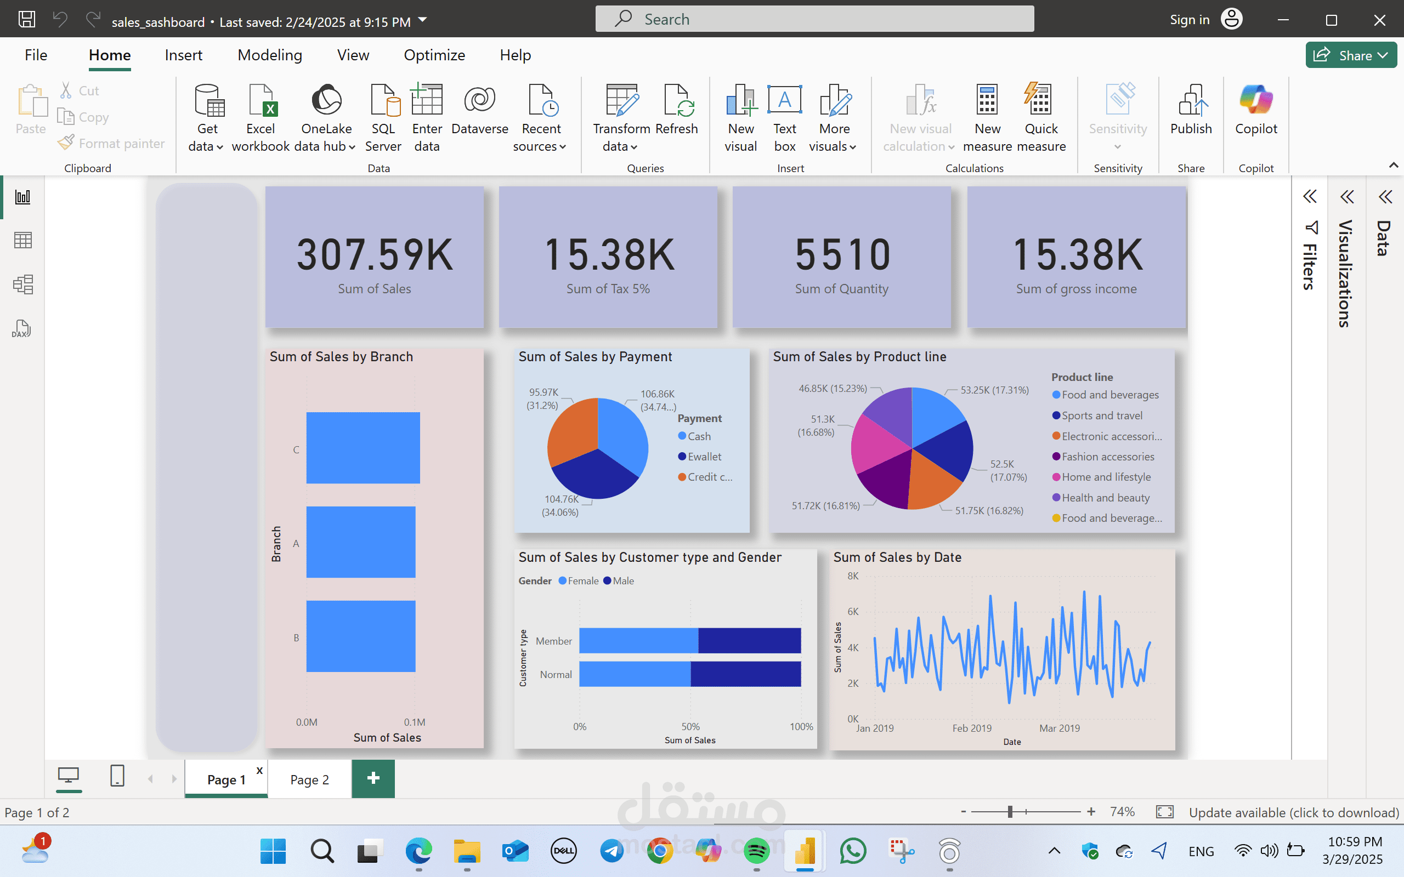Click the fit to page icon
The width and height of the screenshot is (1404, 877).
point(1164,812)
